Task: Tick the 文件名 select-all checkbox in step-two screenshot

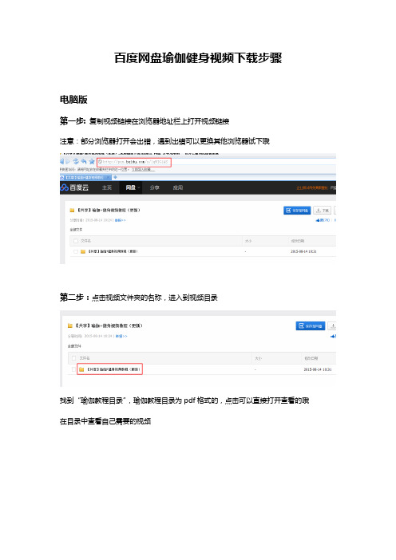Action: point(74,358)
